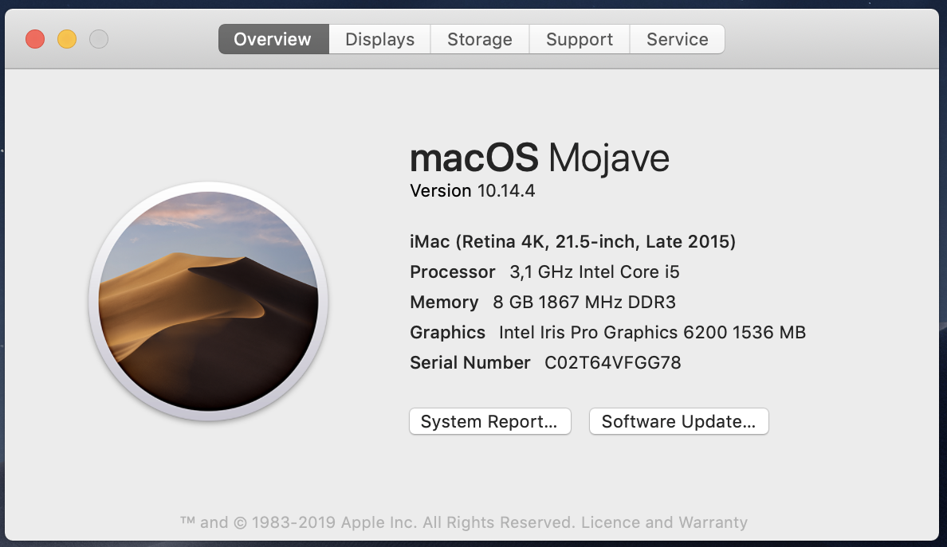947x547 pixels.
Task: Switch to the Displays tab
Action: point(379,39)
